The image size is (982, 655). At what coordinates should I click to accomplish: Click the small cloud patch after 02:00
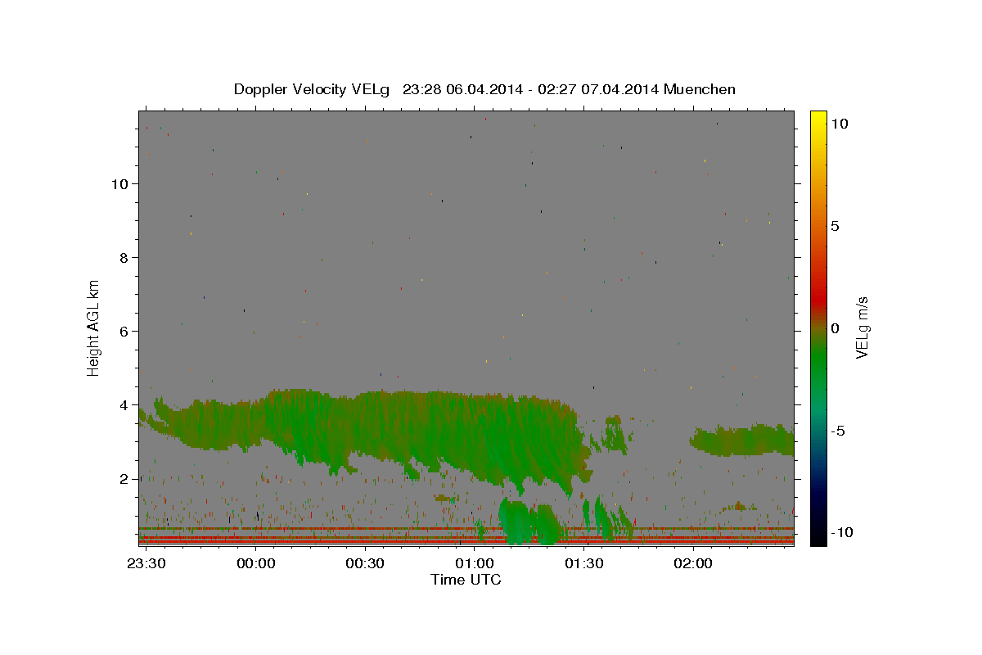pyautogui.click(x=742, y=440)
